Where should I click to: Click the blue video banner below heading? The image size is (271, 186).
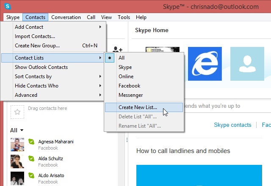[199, 175]
